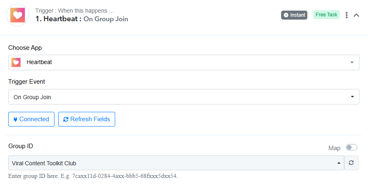
Task: Click the Free Task label
Action: pyautogui.click(x=326, y=15)
